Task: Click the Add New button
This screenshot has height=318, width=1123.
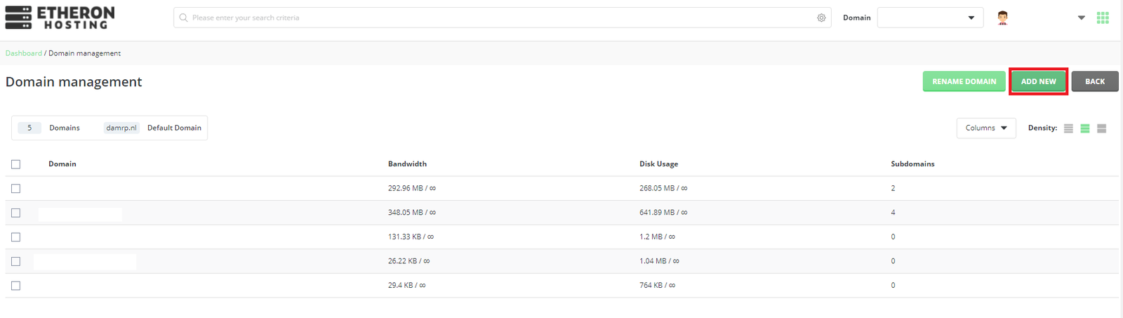Action: coord(1038,81)
